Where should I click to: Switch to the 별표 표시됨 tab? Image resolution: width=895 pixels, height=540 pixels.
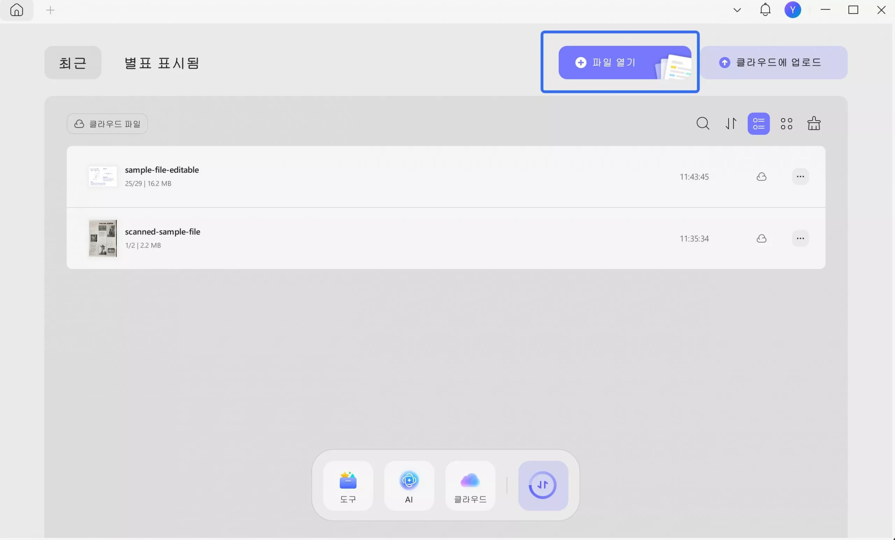click(x=161, y=63)
